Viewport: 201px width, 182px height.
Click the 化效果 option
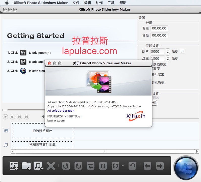[158, 74]
